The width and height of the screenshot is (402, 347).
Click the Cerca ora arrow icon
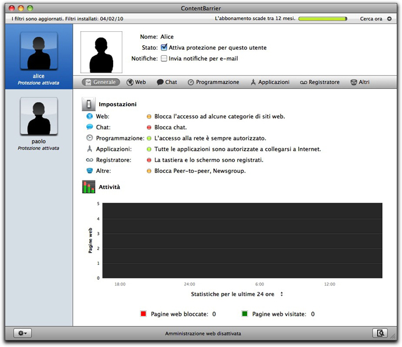click(389, 19)
